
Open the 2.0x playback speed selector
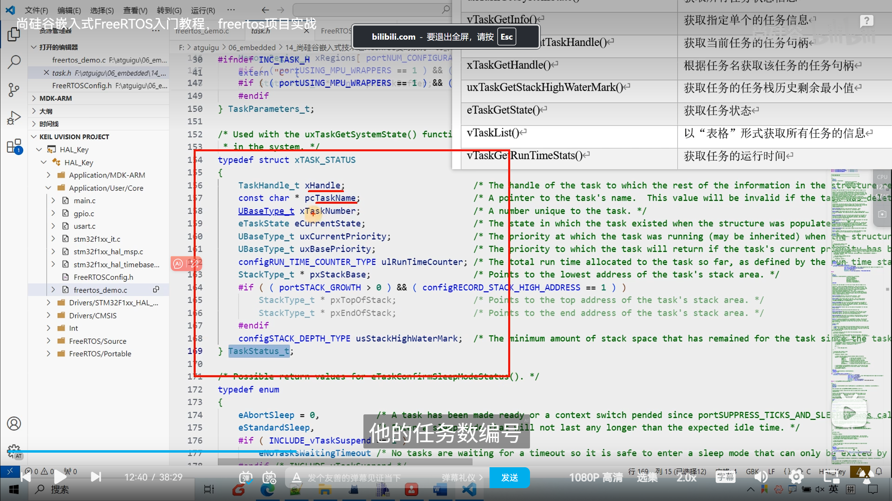click(x=686, y=477)
